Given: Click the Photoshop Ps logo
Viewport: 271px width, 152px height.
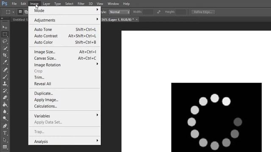Looking at the screenshot, I should [4, 3].
